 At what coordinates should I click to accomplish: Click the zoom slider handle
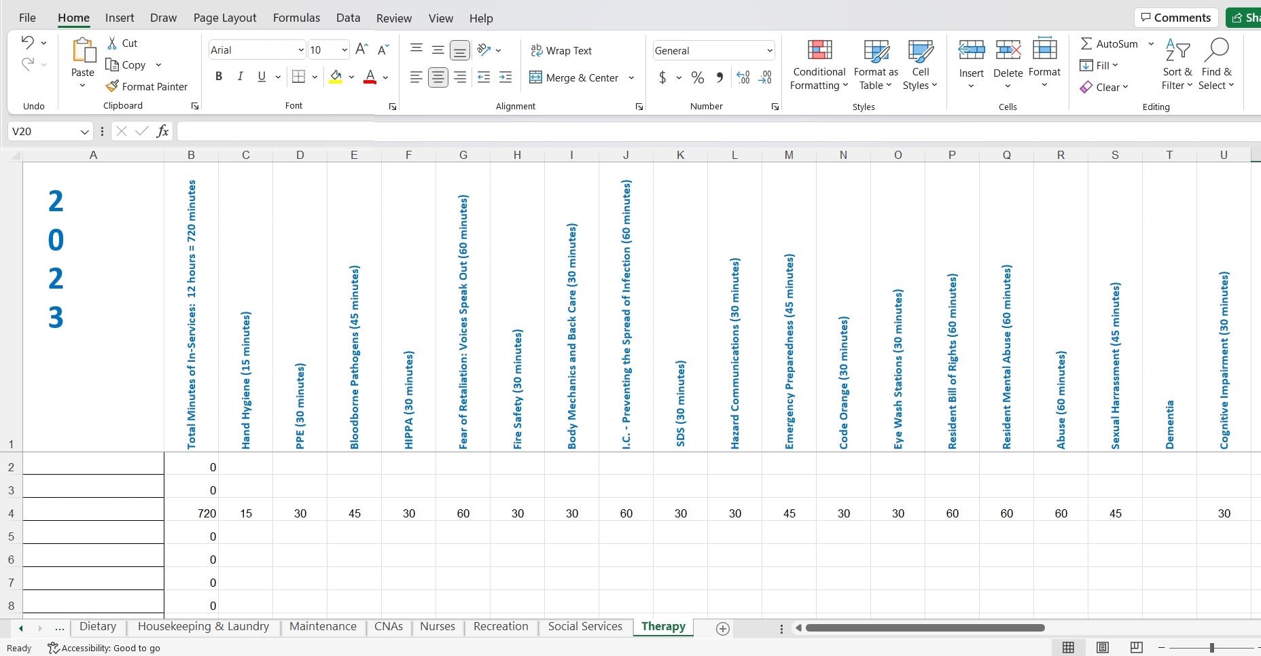pyautogui.click(x=1211, y=648)
